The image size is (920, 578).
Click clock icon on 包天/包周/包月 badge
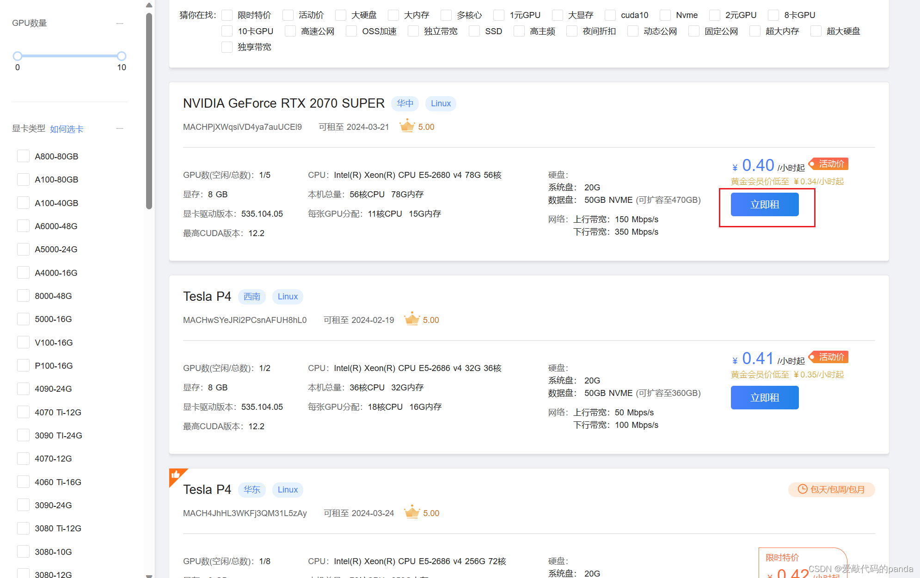pyautogui.click(x=803, y=489)
